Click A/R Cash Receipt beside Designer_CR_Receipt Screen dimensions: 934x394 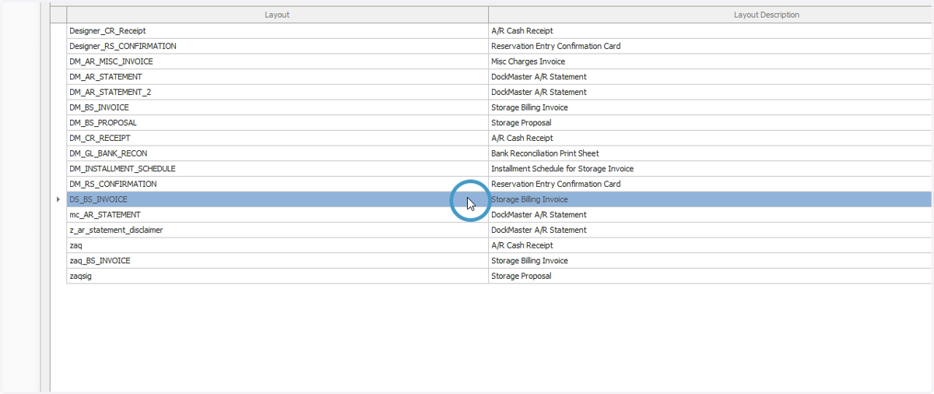tap(521, 31)
